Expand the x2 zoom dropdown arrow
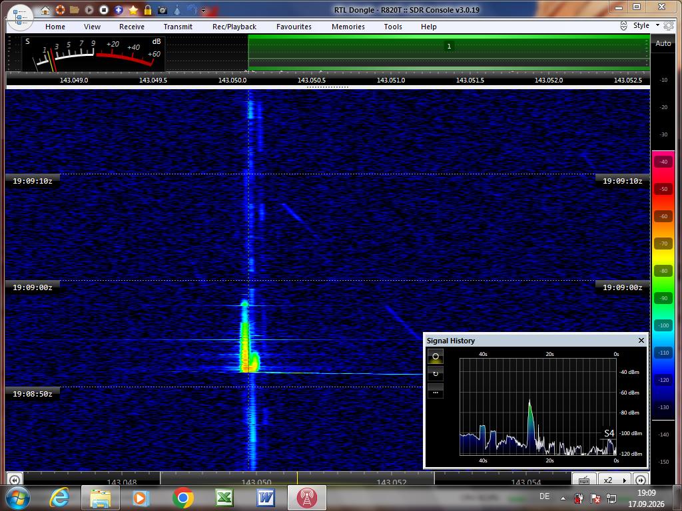 tap(625, 480)
